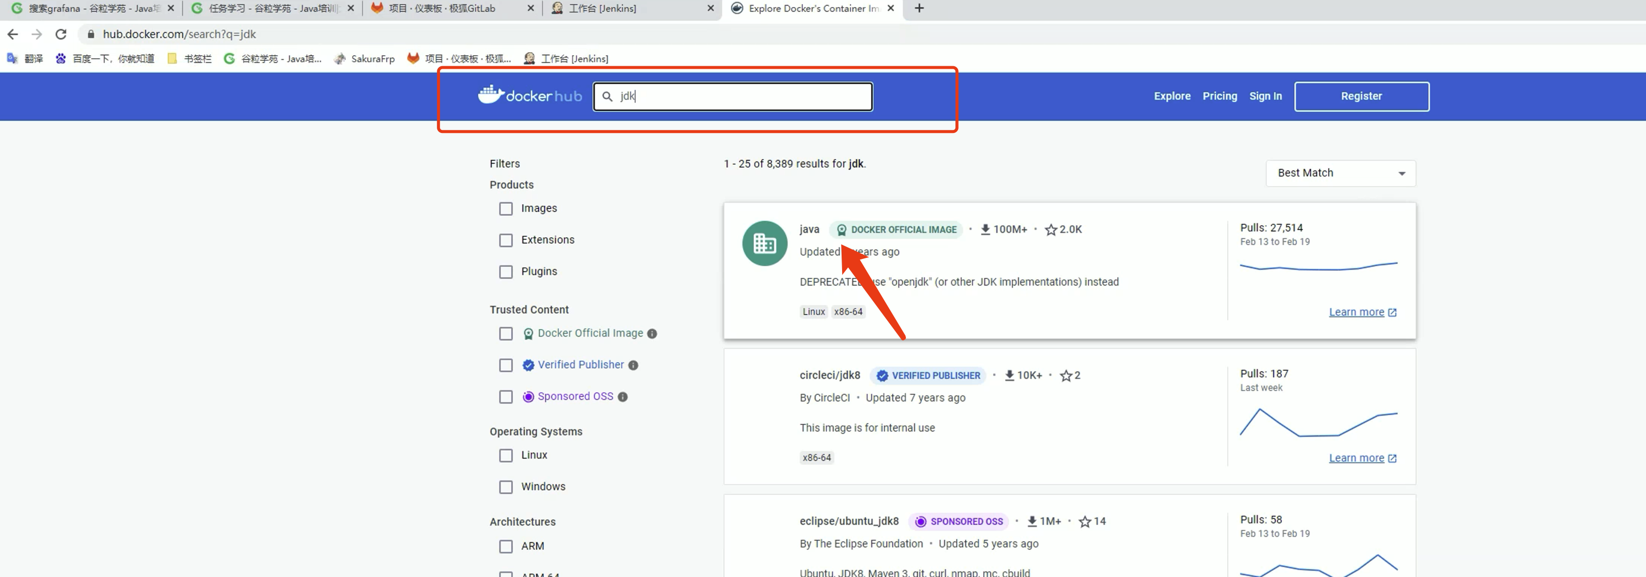
Task: Click the x86-64 tag on circleci/jdk8
Action: (816, 458)
